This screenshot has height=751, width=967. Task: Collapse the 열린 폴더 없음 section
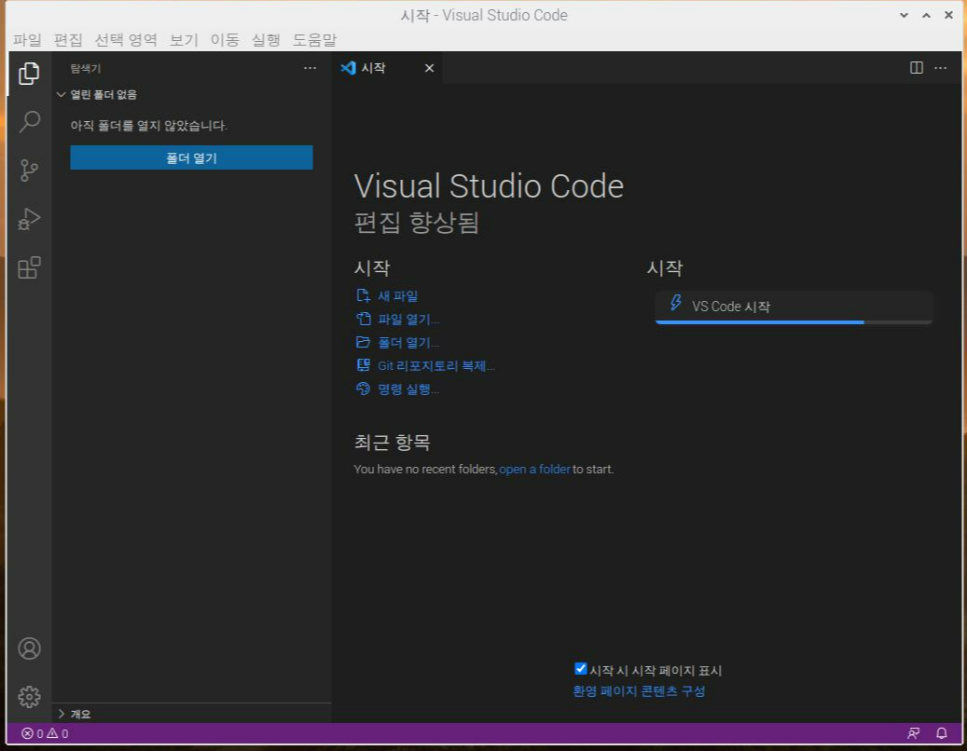pos(191,94)
